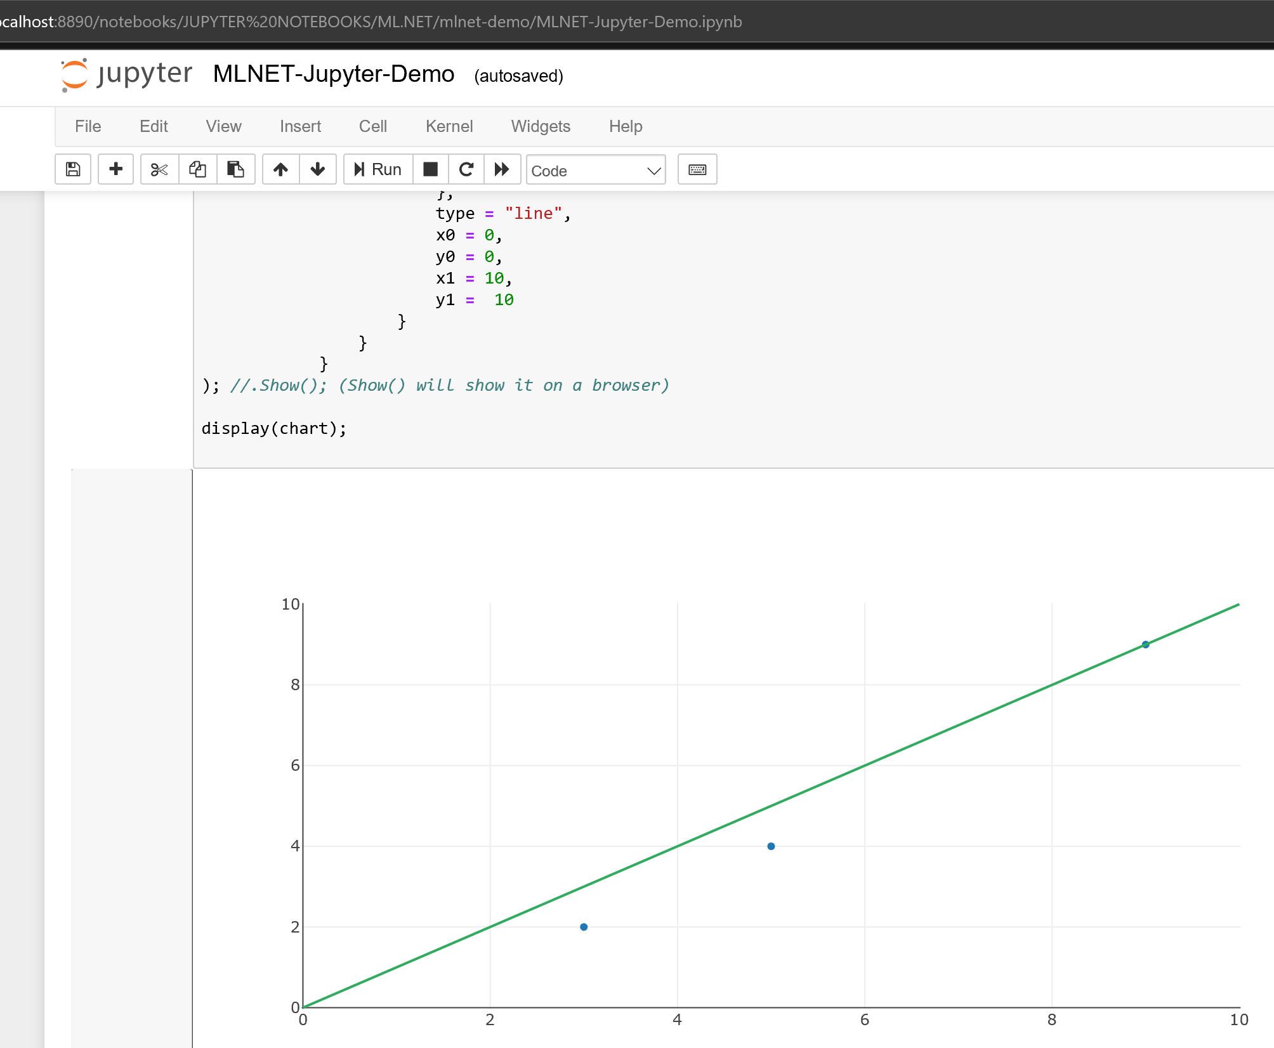Restart kernel and run all with fast-forward icon

tap(502, 169)
